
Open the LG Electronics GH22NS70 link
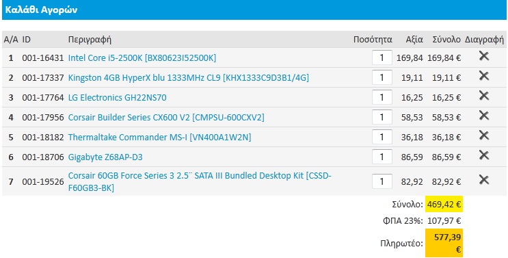point(118,98)
